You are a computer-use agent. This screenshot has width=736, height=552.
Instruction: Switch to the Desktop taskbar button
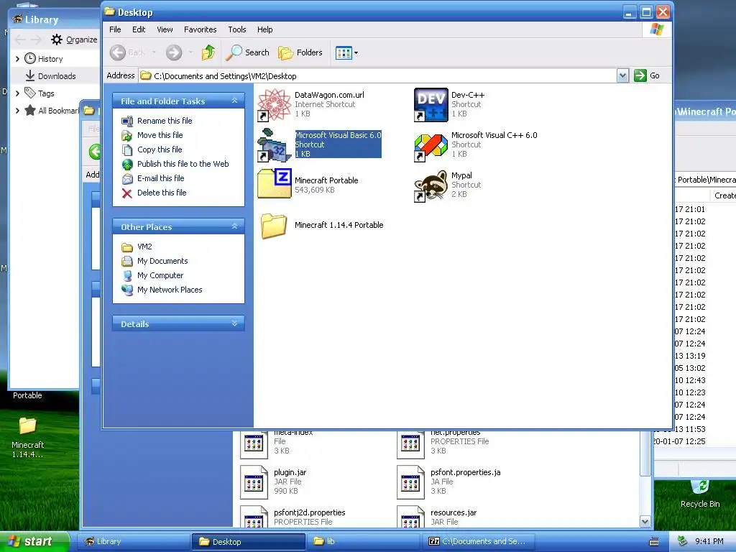click(x=248, y=541)
